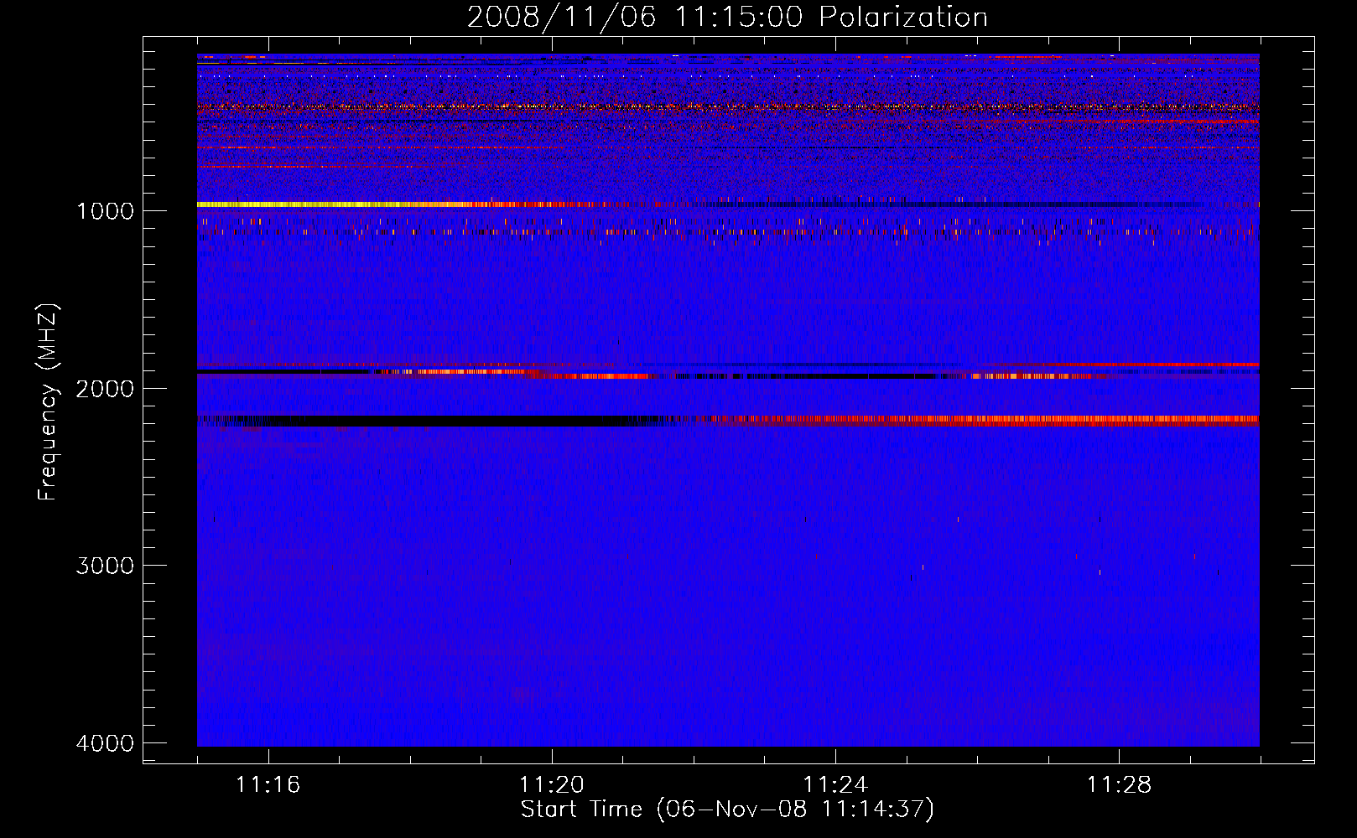1357x838 pixels.
Task: Click the 11:16 time tick label
Action: (x=268, y=785)
